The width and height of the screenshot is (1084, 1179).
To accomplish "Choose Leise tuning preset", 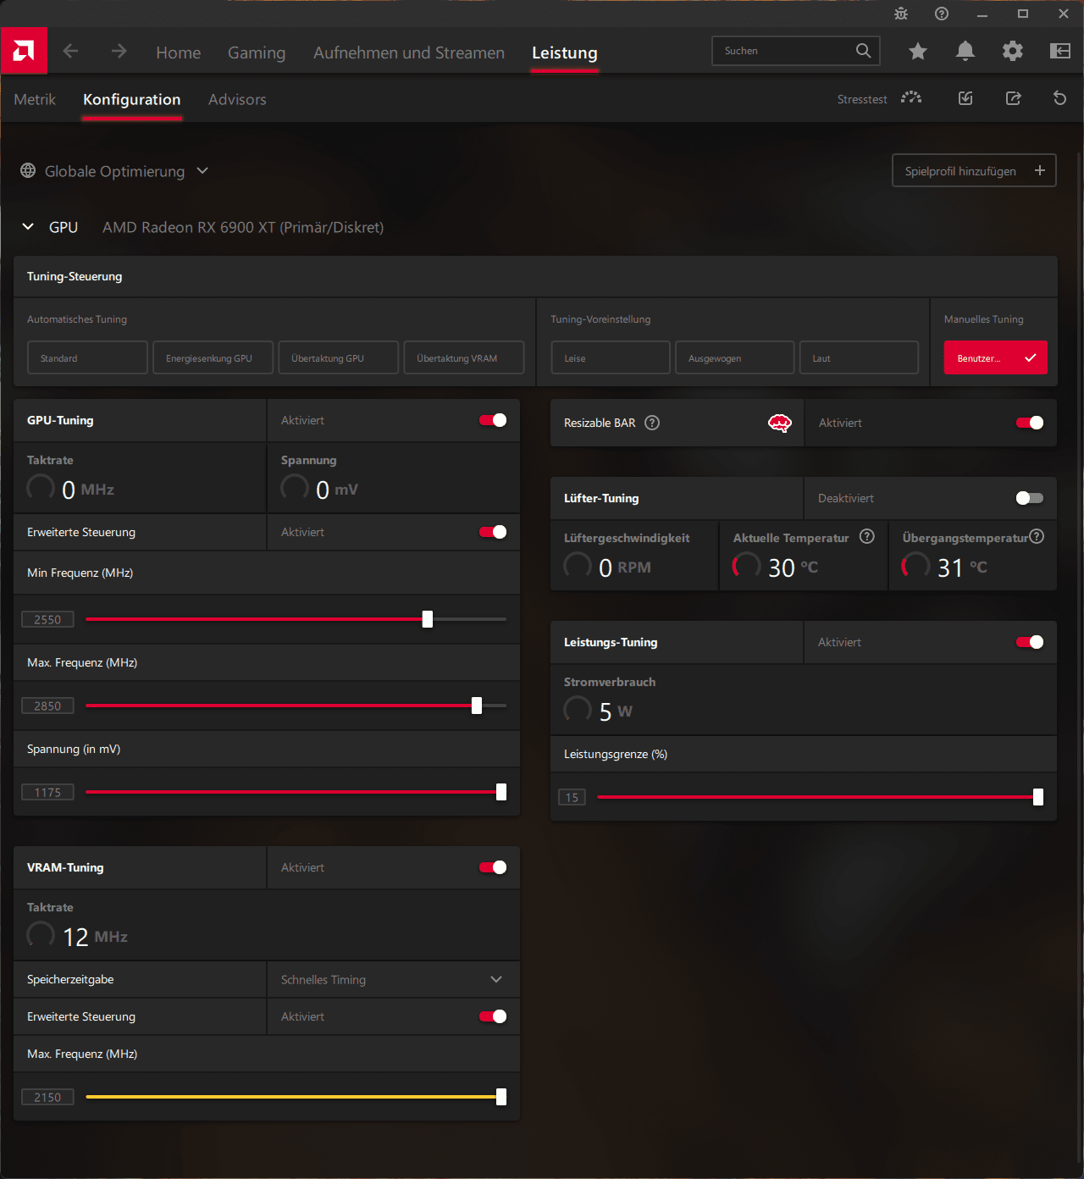I will click(611, 357).
